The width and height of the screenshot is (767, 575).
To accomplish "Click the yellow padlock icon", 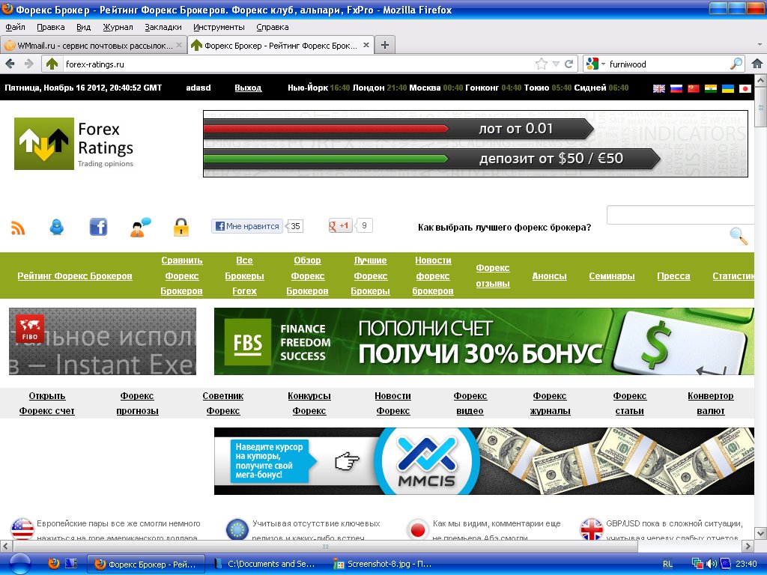I will (x=181, y=228).
